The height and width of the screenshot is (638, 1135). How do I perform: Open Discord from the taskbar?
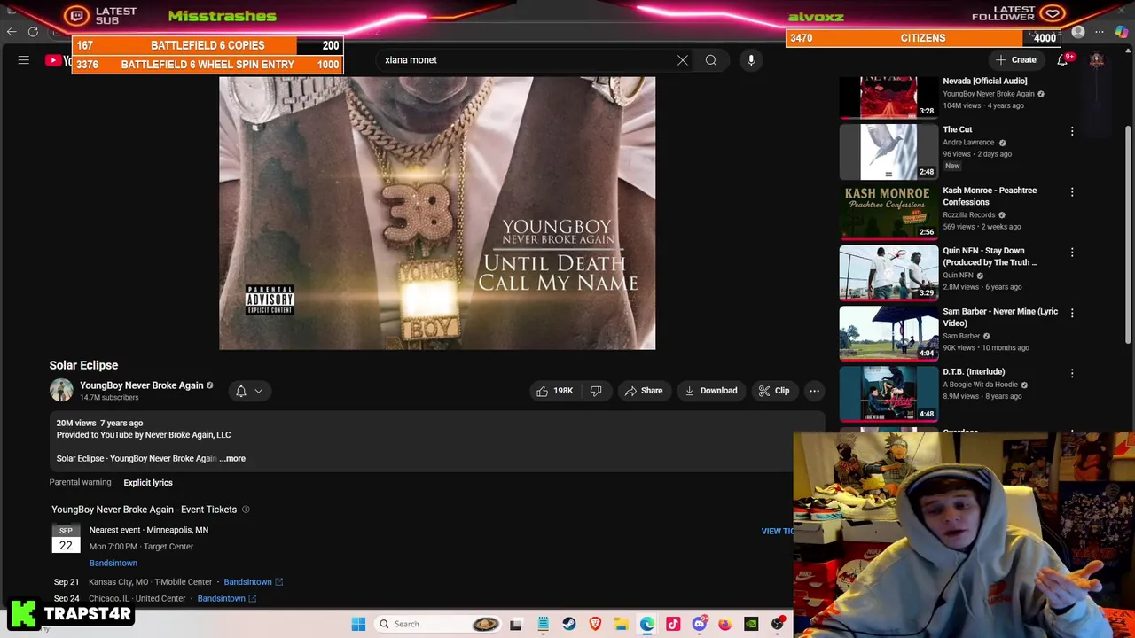pyautogui.click(x=700, y=624)
